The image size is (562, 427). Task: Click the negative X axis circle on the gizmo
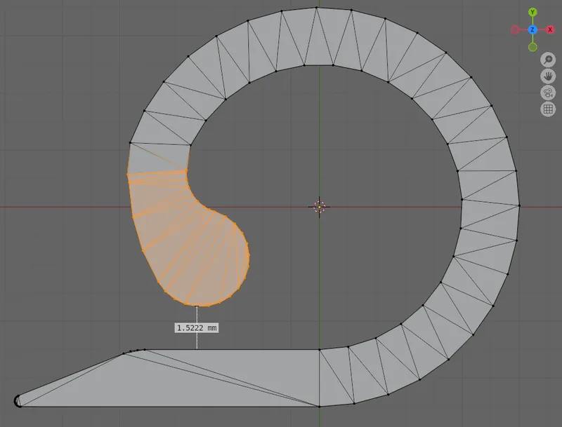click(x=515, y=29)
